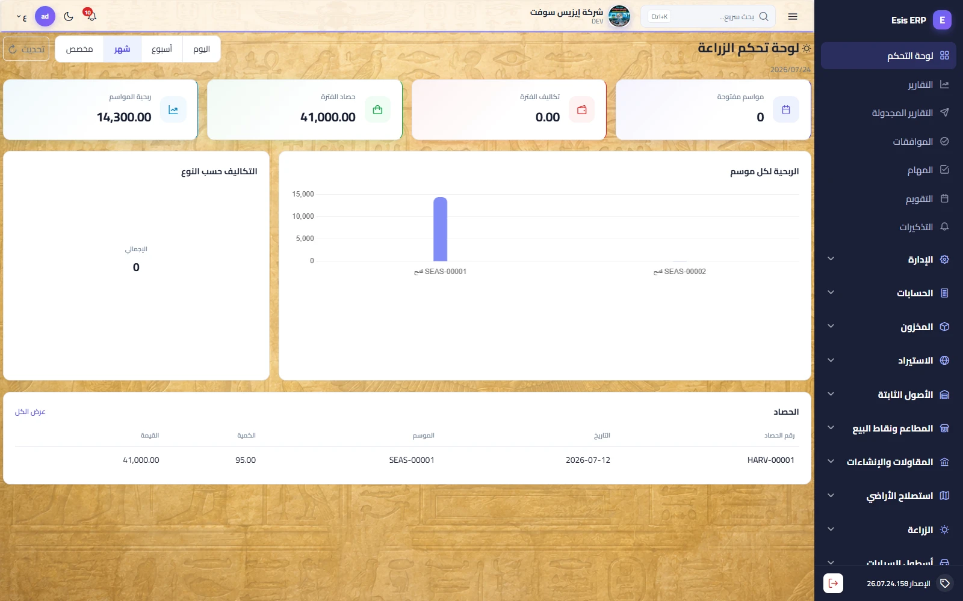Screen dimensions: 963x601
Task: Open the hamburger menu icon
Action: pos(793,17)
